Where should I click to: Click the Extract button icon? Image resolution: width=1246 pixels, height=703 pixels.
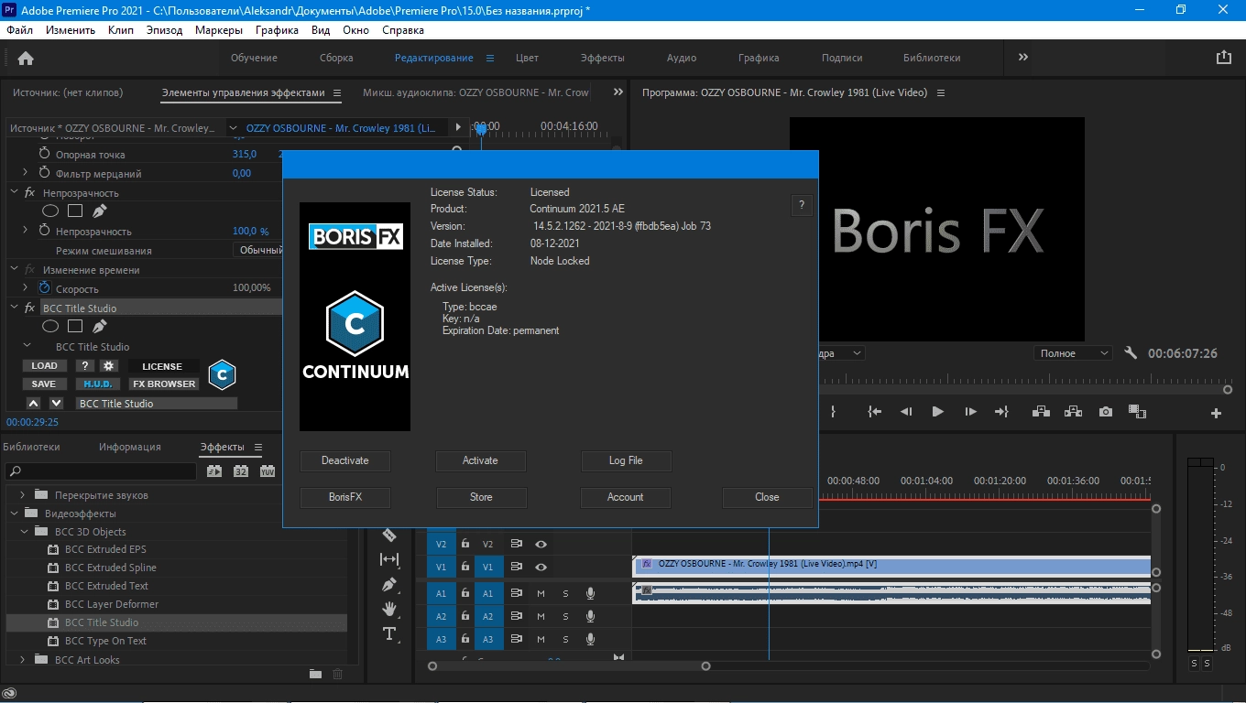point(1073,412)
